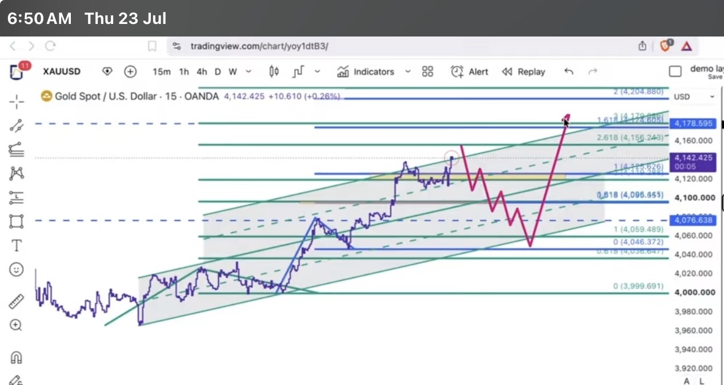The image size is (724, 385).
Task: Click the step line chart type icon
Action: [x=298, y=72]
